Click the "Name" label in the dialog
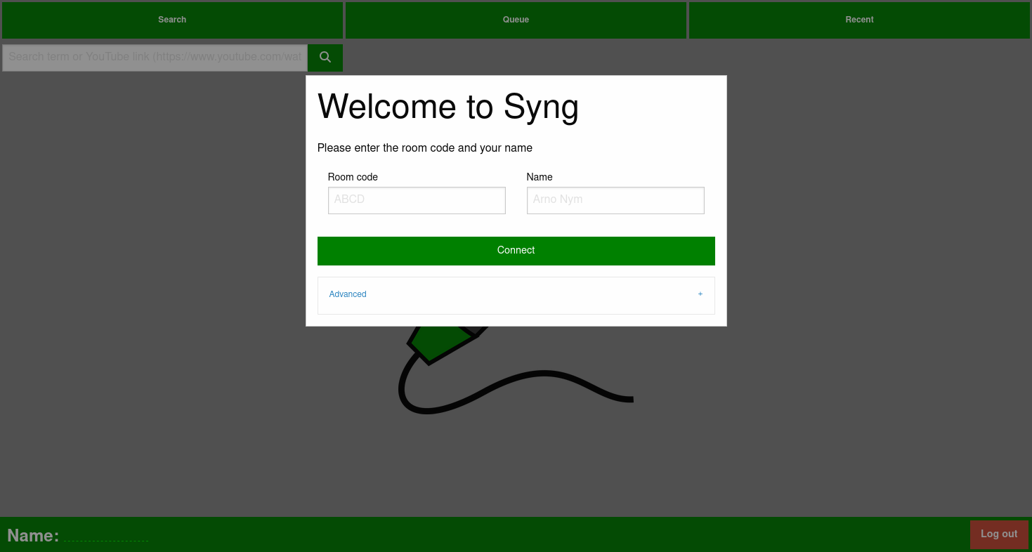Screen dimensions: 1032x552 click(x=539, y=177)
